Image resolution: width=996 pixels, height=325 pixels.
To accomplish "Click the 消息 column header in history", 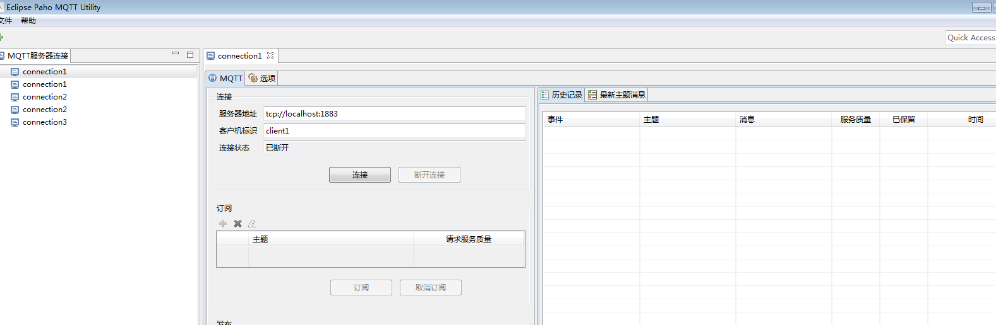I will click(x=783, y=119).
